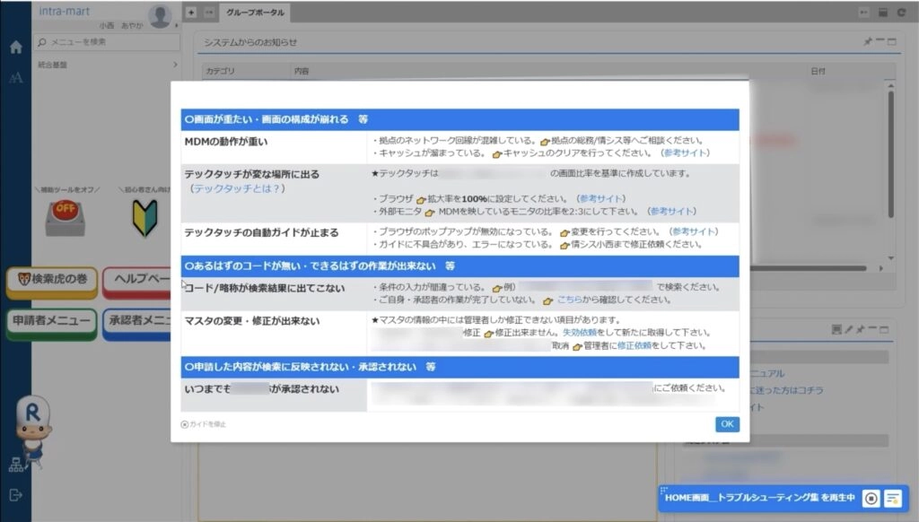Click the list icon in the playback bar
Image resolution: width=919 pixels, height=522 pixels.
(893, 498)
